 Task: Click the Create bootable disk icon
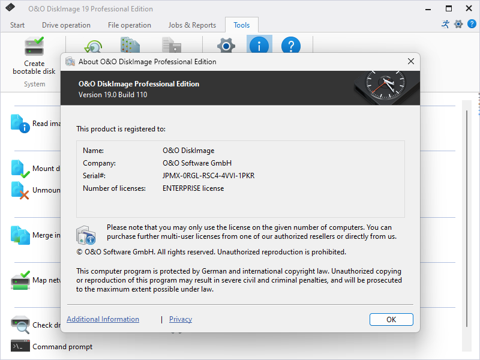(x=34, y=46)
